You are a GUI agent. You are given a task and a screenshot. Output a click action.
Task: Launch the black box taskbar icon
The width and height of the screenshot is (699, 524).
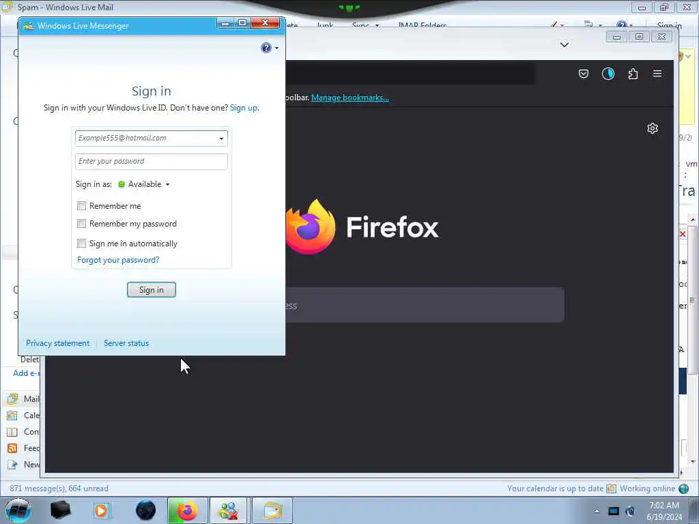click(x=60, y=510)
